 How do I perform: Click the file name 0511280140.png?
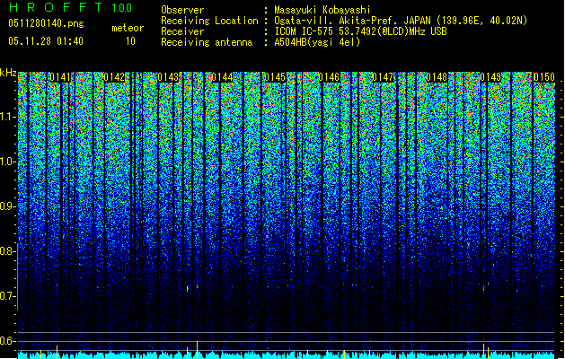pyautogui.click(x=46, y=23)
